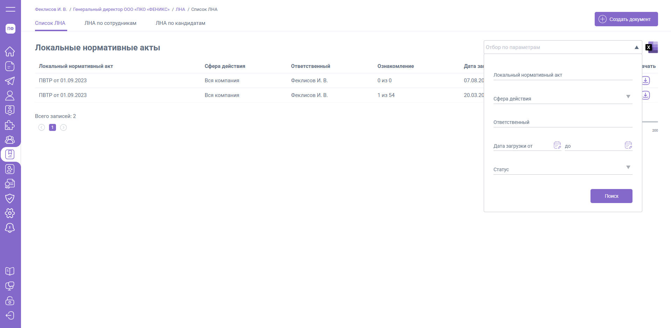Go to the next page arrow
This screenshot has width=671, height=328.
click(x=63, y=127)
